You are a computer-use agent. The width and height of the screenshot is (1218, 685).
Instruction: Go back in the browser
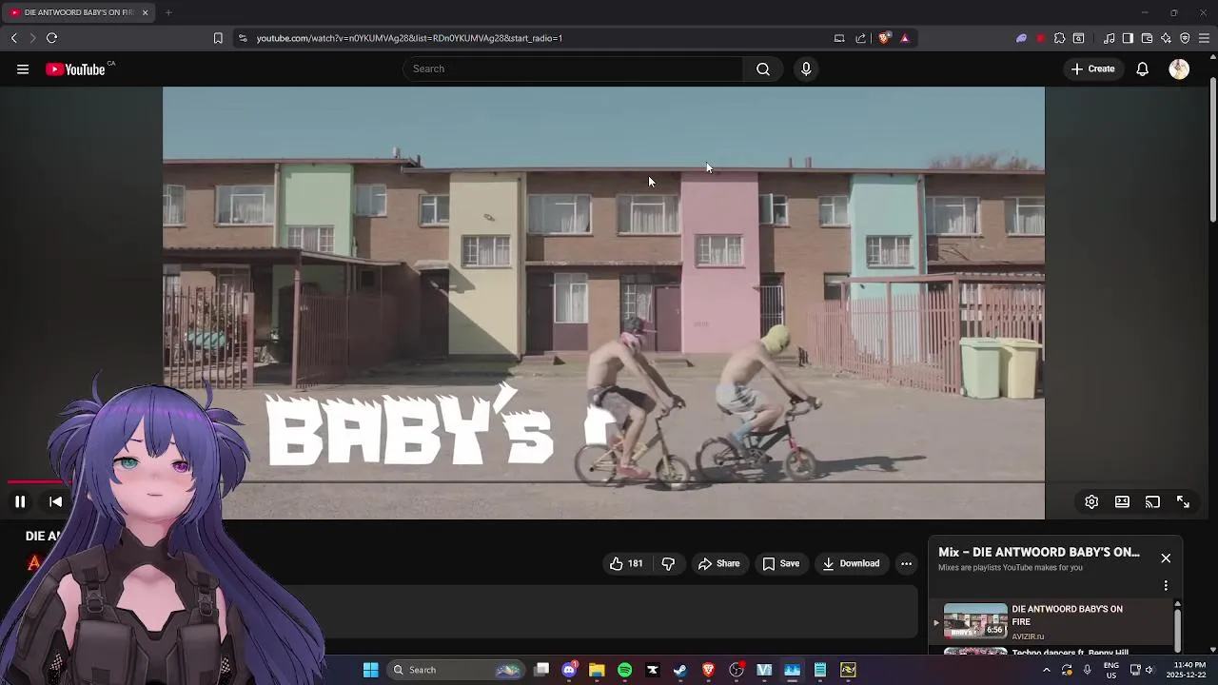[13, 38]
